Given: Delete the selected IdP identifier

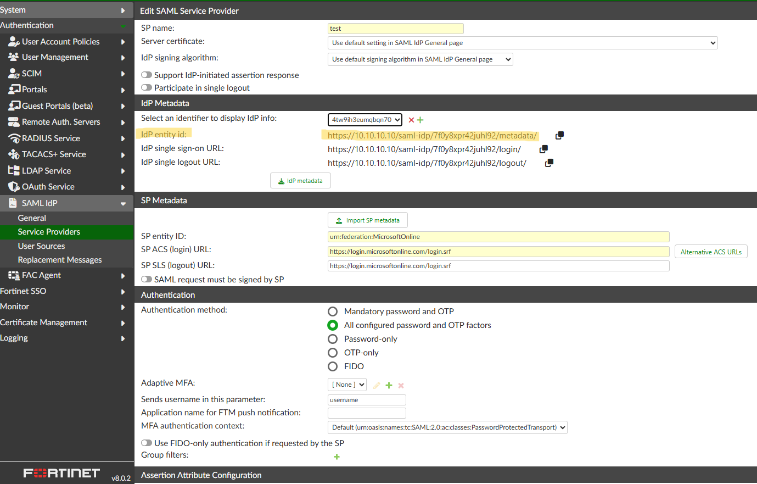Looking at the screenshot, I should point(411,120).
